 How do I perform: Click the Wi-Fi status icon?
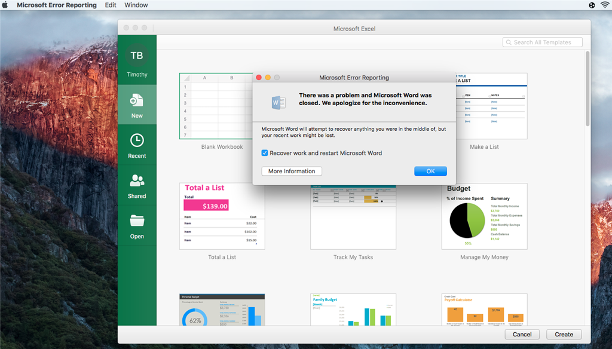[x=605, y=5]
